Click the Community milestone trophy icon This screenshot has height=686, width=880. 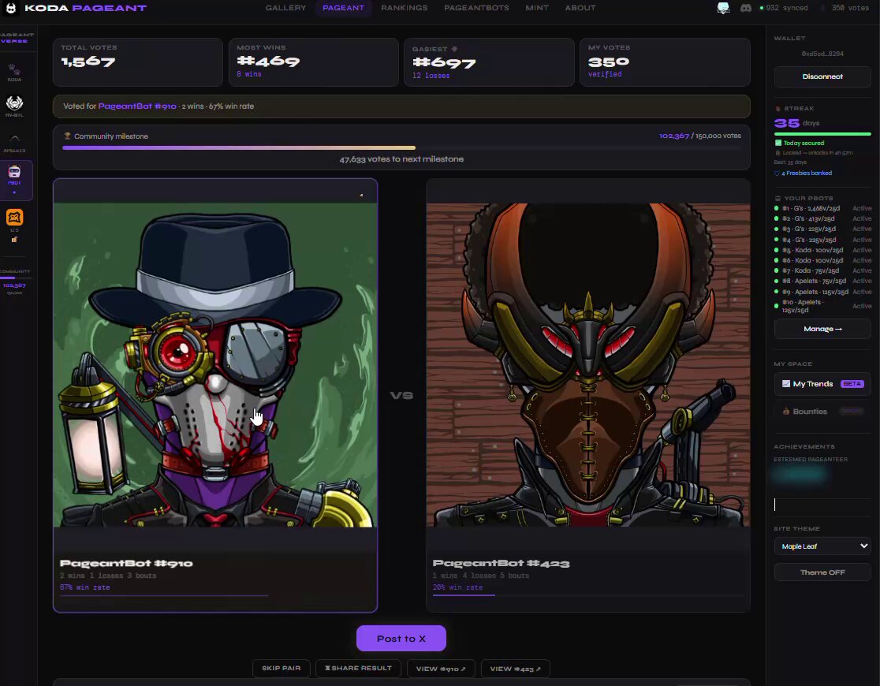[x=67, y=136]
